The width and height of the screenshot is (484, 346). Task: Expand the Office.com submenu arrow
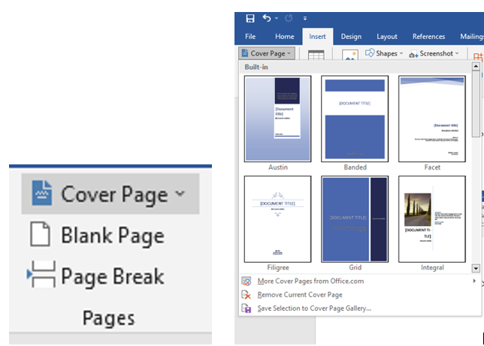[x=474, y=281]
